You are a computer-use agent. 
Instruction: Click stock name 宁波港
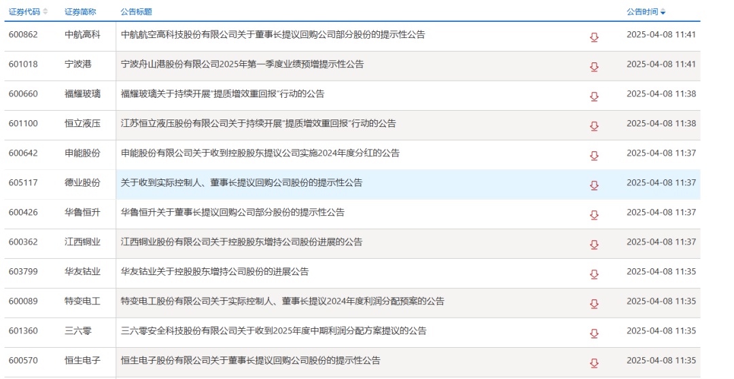(78, 64)
